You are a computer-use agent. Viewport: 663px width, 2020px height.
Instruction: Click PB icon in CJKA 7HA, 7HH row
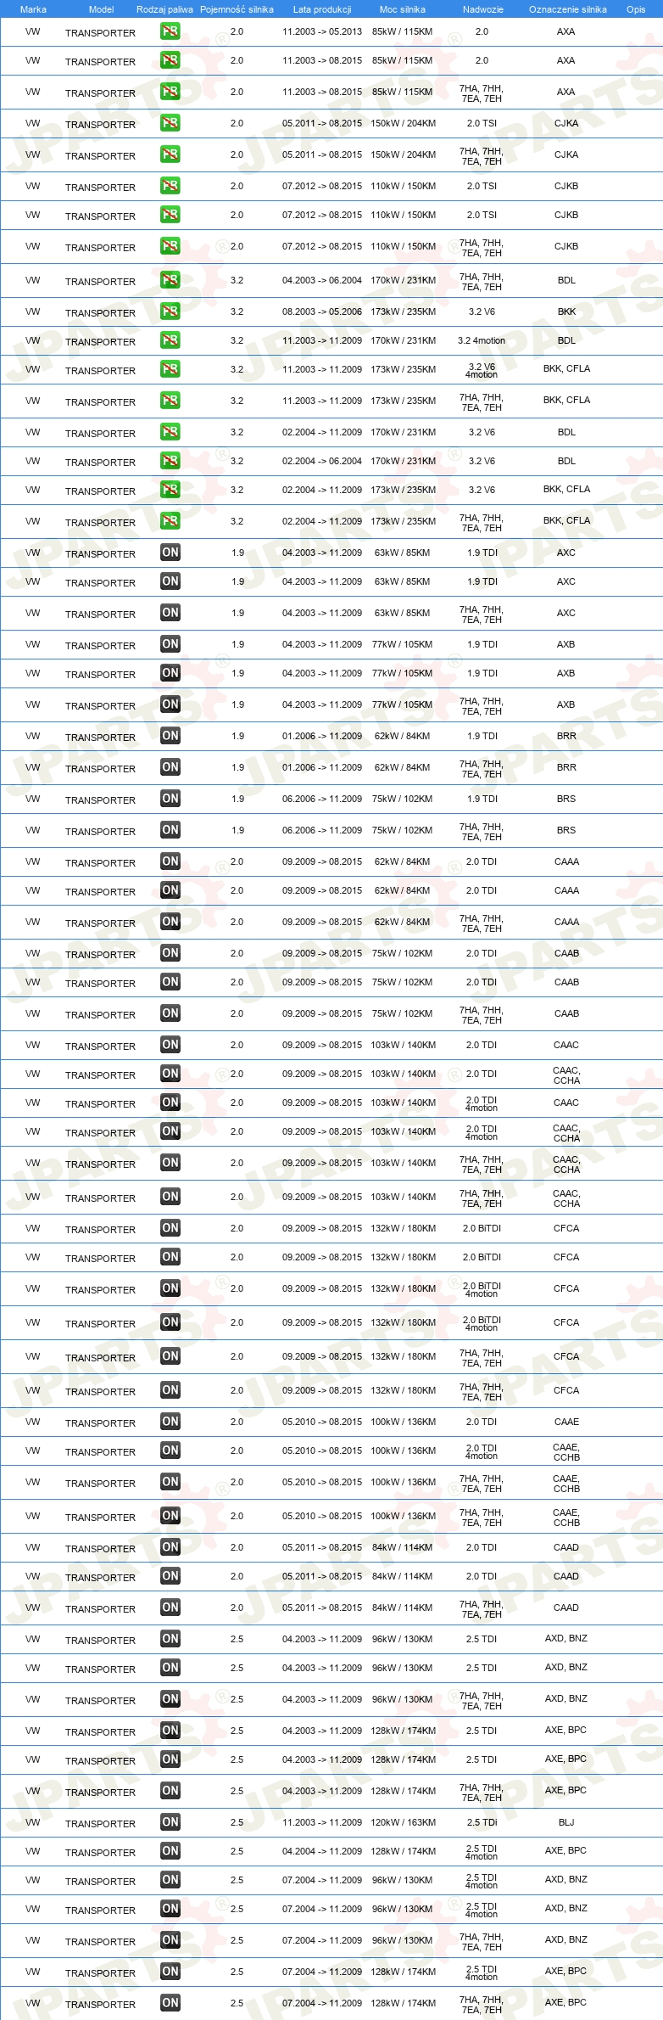170,154
